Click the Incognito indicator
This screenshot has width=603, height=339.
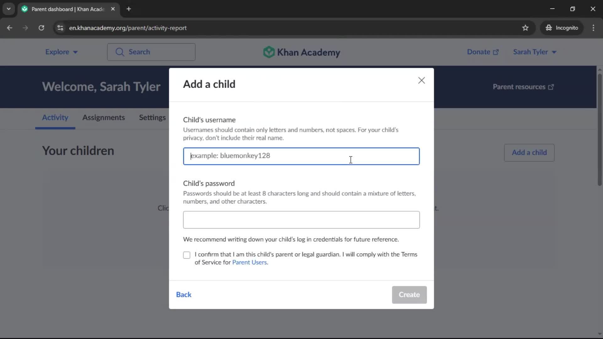[x=562, y=28]
